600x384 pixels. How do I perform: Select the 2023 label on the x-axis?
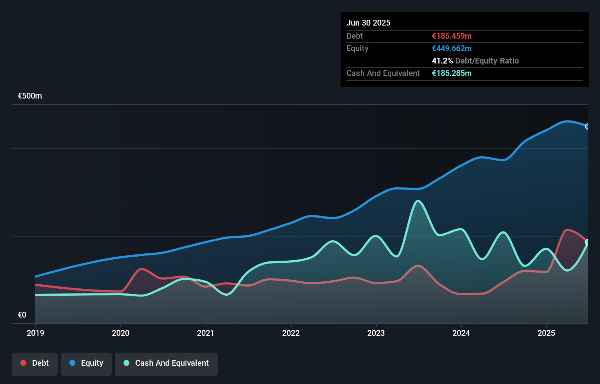pos(376,333)
